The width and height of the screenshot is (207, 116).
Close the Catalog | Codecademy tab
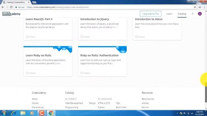click(29, 2)
